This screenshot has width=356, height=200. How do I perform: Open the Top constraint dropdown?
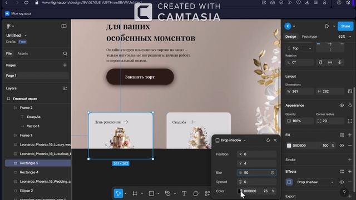299,48
